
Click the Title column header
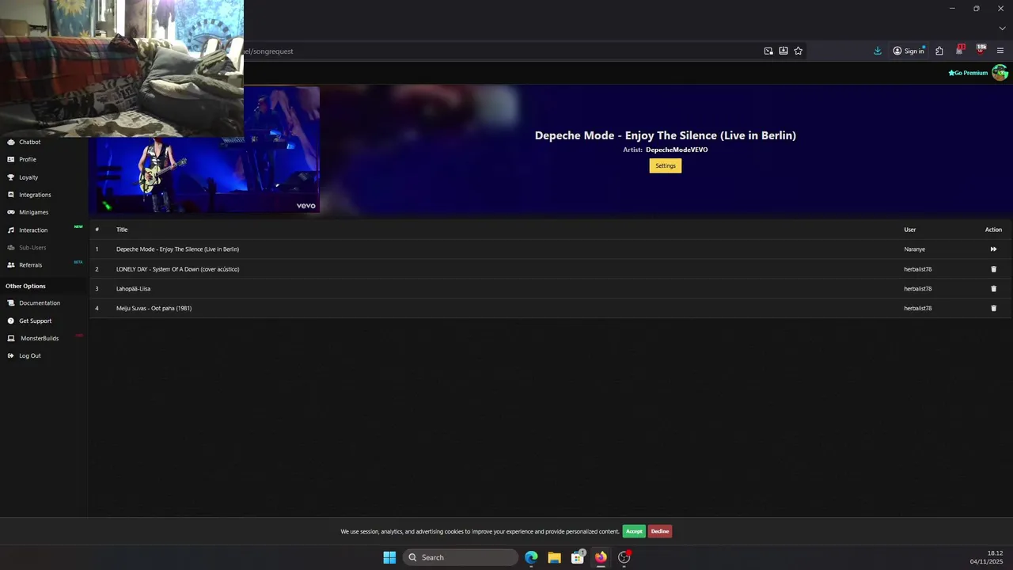pos(122,230)
